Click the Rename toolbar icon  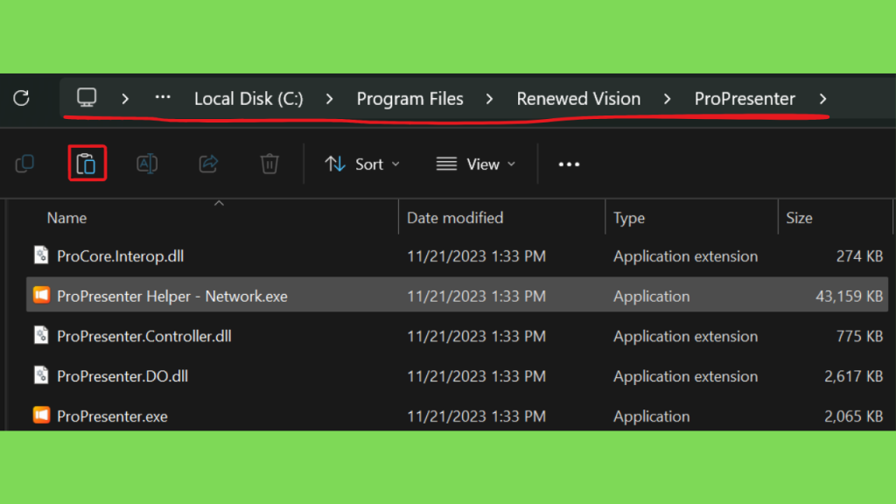tap(147, 164)
